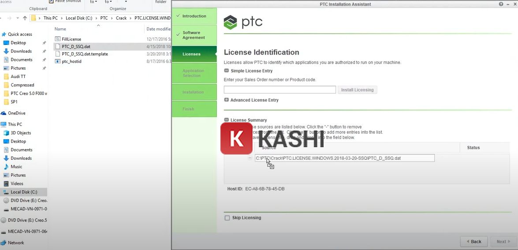Collapse the License Summary section
This screenshot has height=250, width=518.
(x=226, y=120)
